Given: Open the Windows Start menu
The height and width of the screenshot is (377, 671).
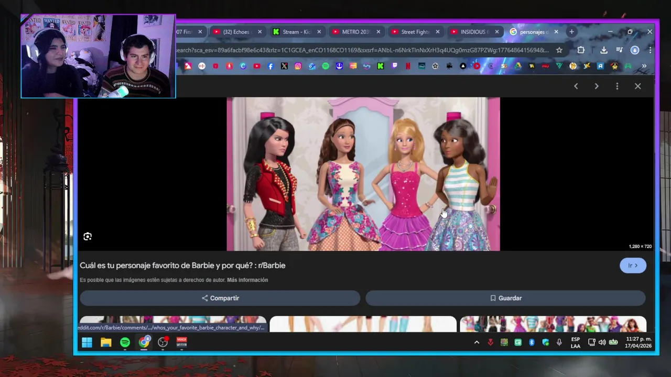Looking at the screenshot, I should click(x=87, y=342).
